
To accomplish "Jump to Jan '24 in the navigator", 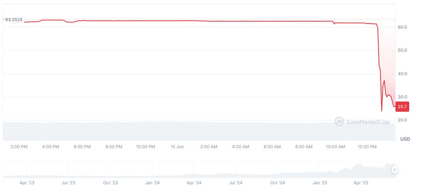I will pos(152,183).
